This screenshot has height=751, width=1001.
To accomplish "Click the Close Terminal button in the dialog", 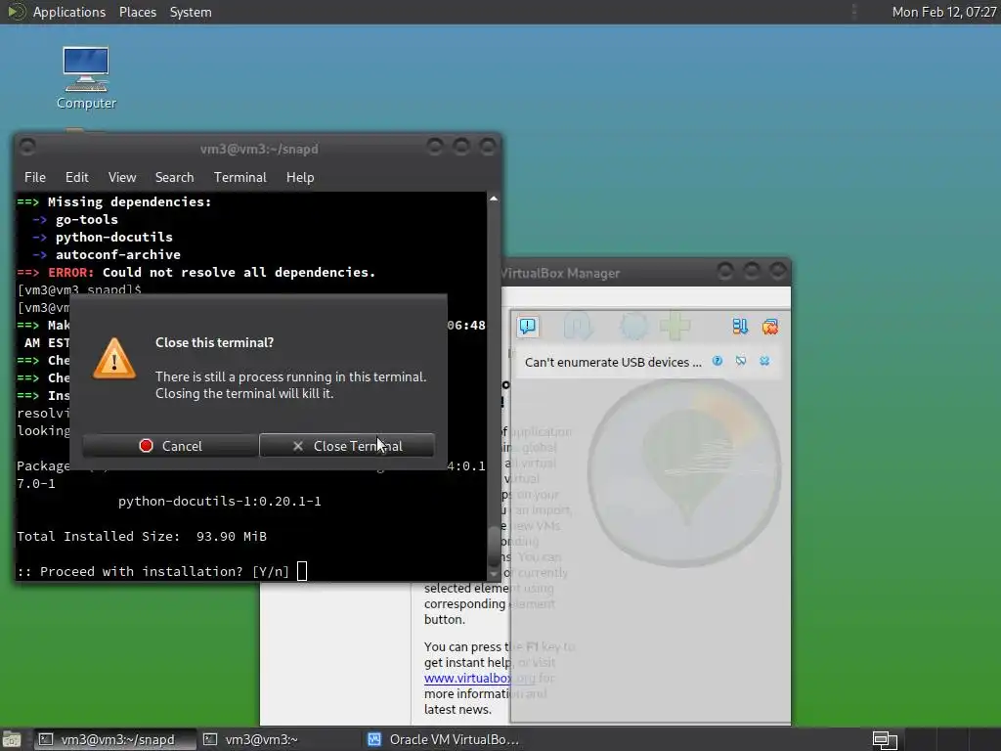I will (x=347, y=446).
